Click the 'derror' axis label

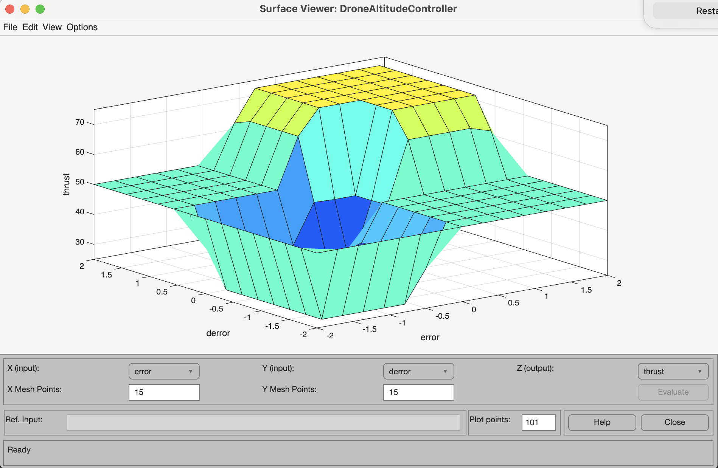coord(218,333)
